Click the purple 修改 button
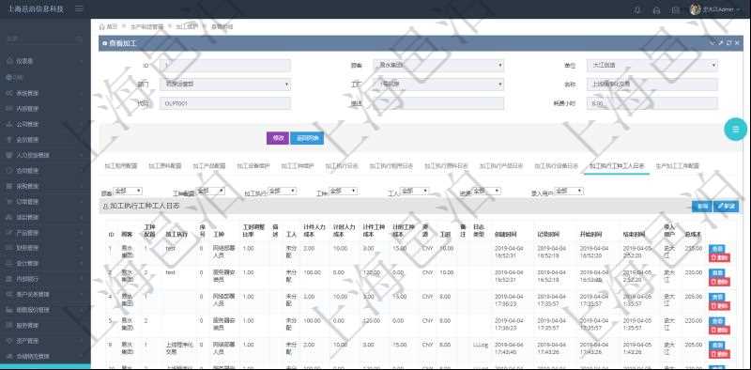 (x=278, y=138)
